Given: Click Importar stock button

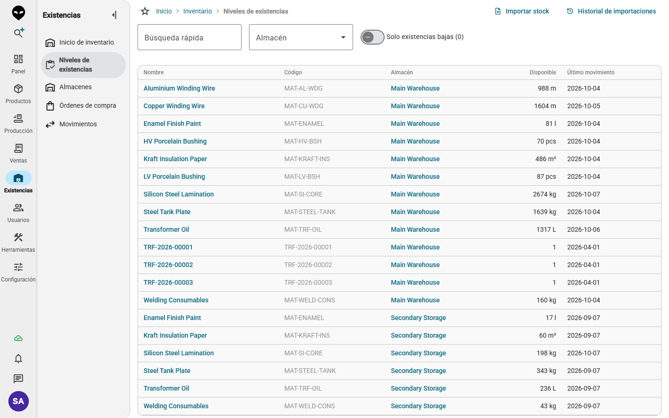Looking at the screenshot, I should [522, 11].
